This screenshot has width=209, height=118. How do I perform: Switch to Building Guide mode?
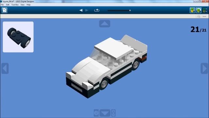tap(205, 10)
